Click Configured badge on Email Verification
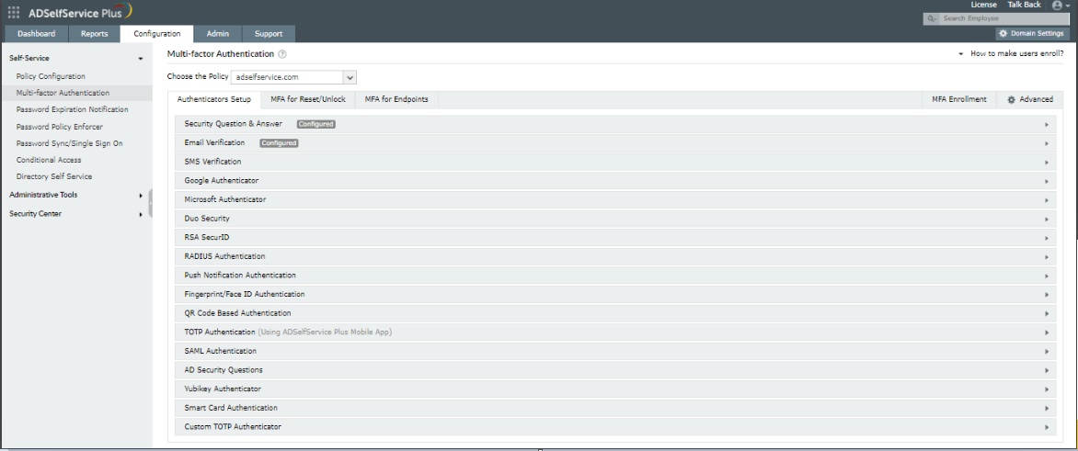The height and width of the screenshot is (451, 1078). pos(279,142)
